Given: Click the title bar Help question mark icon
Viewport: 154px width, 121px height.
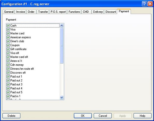Looking at the screenshot, I should click(144, 4).
